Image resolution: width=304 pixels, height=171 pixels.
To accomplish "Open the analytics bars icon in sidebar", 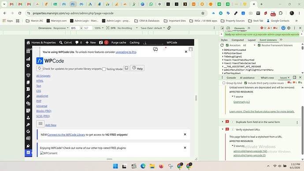I will tap(28, 59).
